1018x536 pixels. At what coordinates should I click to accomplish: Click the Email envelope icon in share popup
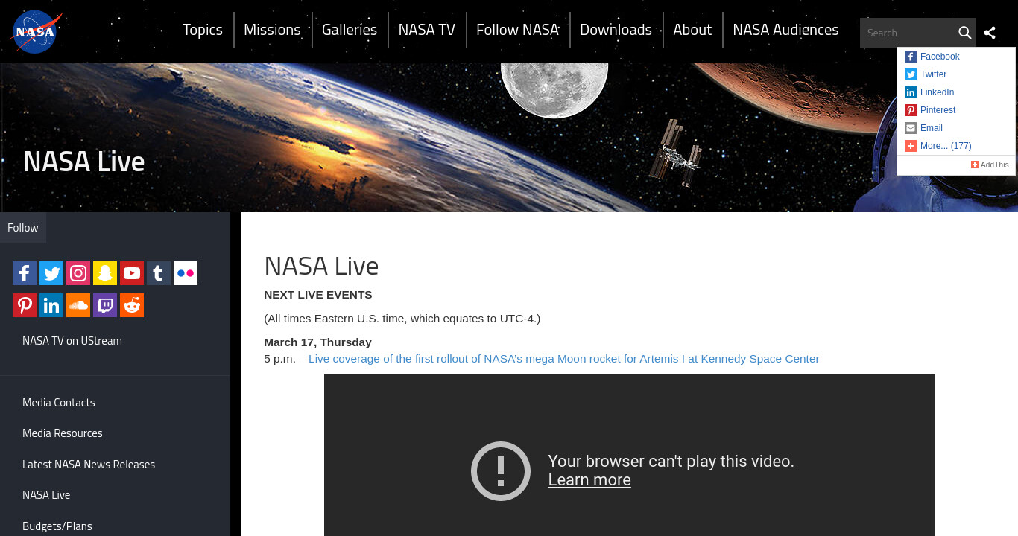pyautogui.click(x=911, y=128)
